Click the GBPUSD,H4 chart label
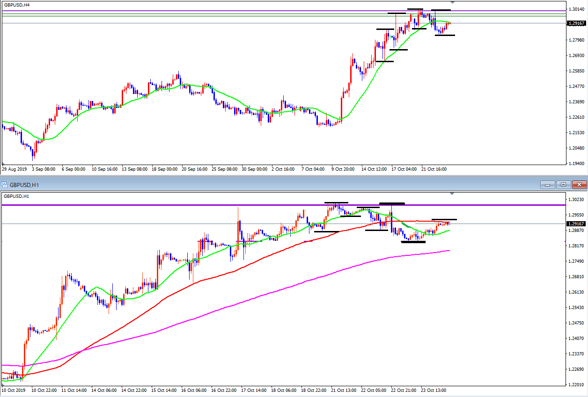The width and height of the screenshot is (588, 397). 16,5
